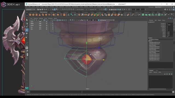Click the Type tool T shelf icon
The image size is (175, 98).
61,15
